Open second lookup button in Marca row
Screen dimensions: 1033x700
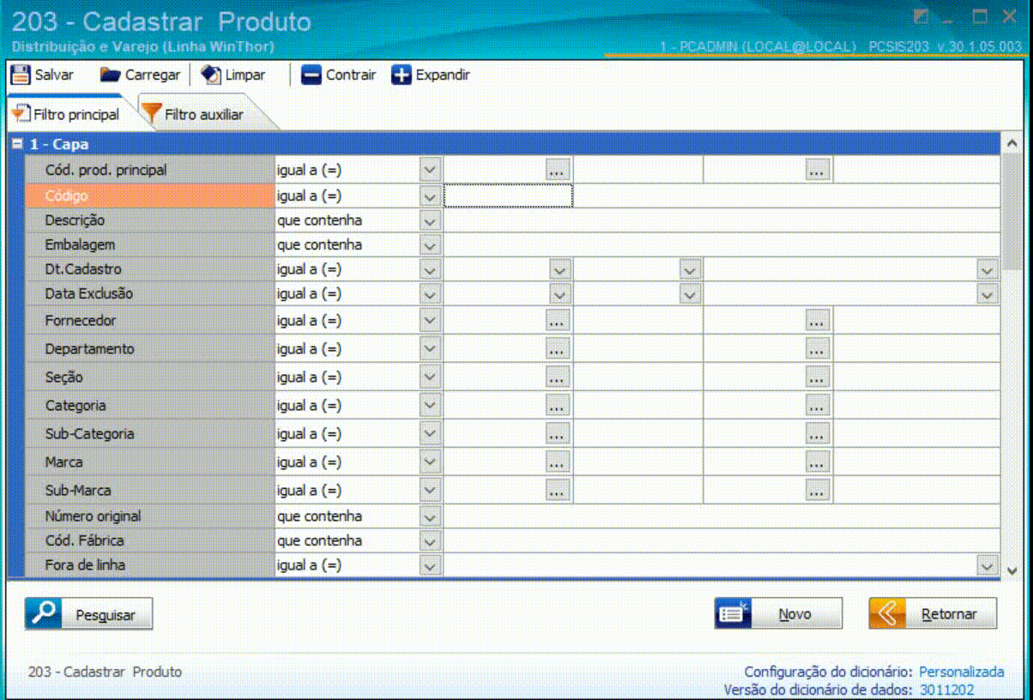(x=818, y=462)
